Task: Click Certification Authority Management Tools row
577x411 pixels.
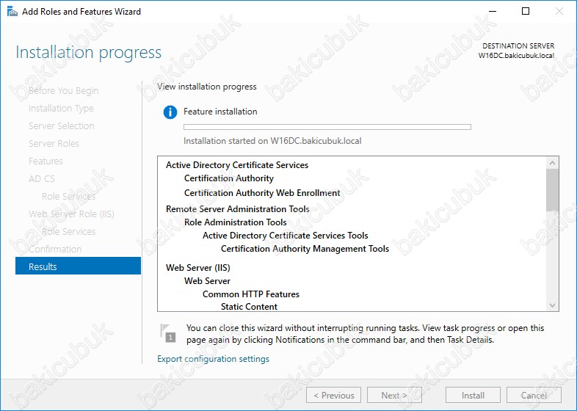Action: click(x=305, y=249)
